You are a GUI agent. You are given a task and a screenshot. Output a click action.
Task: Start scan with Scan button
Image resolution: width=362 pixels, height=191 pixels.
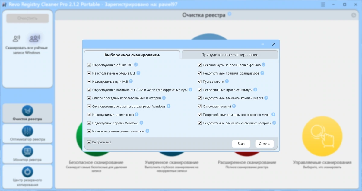(241, 144)
